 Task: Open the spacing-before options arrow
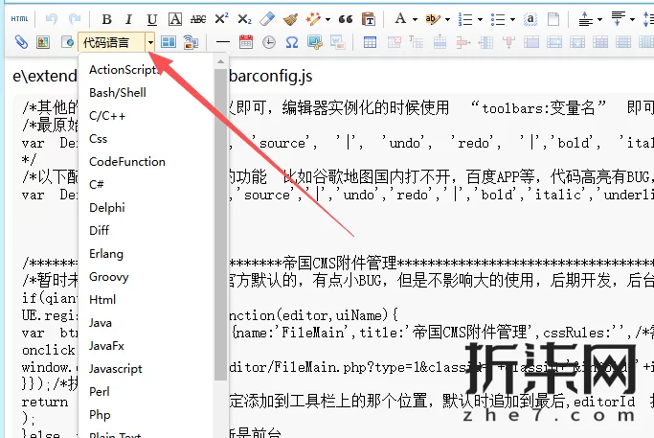pos(599,19)
